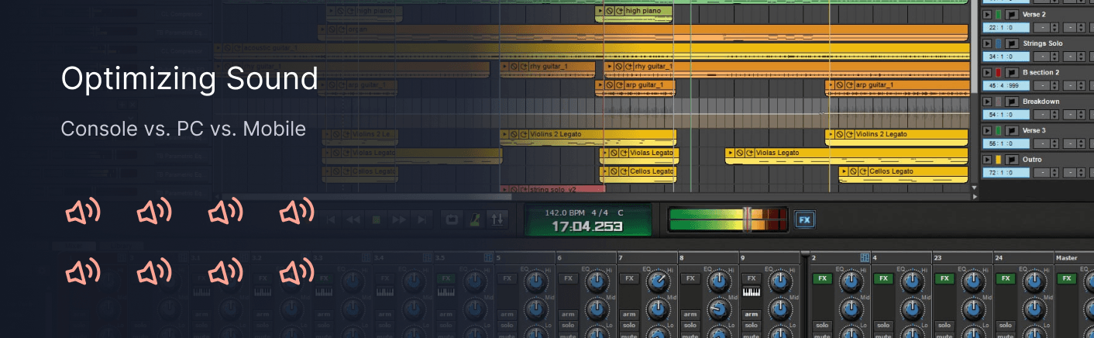Play from the Outro marker

tap(987, 159)
